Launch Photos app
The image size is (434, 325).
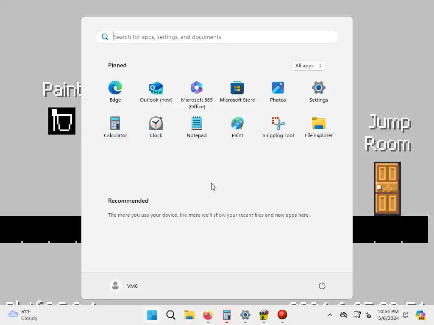[x=278, y=92]
